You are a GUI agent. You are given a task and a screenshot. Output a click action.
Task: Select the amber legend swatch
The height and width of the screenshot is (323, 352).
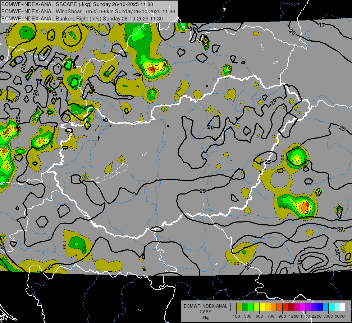point(268,307)
